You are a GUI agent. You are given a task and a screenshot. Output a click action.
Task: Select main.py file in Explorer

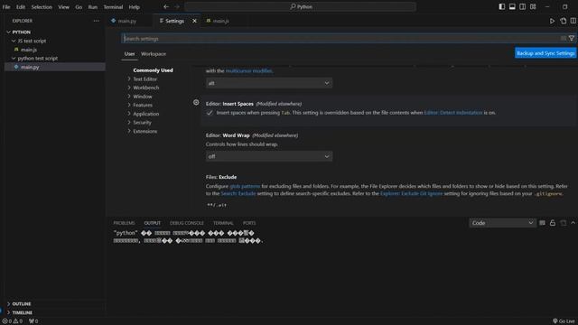(30, 67)
